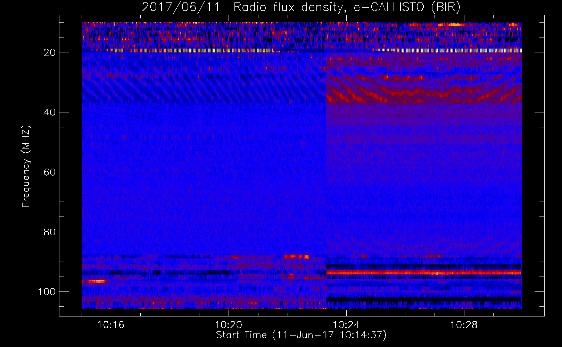Click the 80 MHz frequency tick label

pyautogui.click(x=50, y=232)
